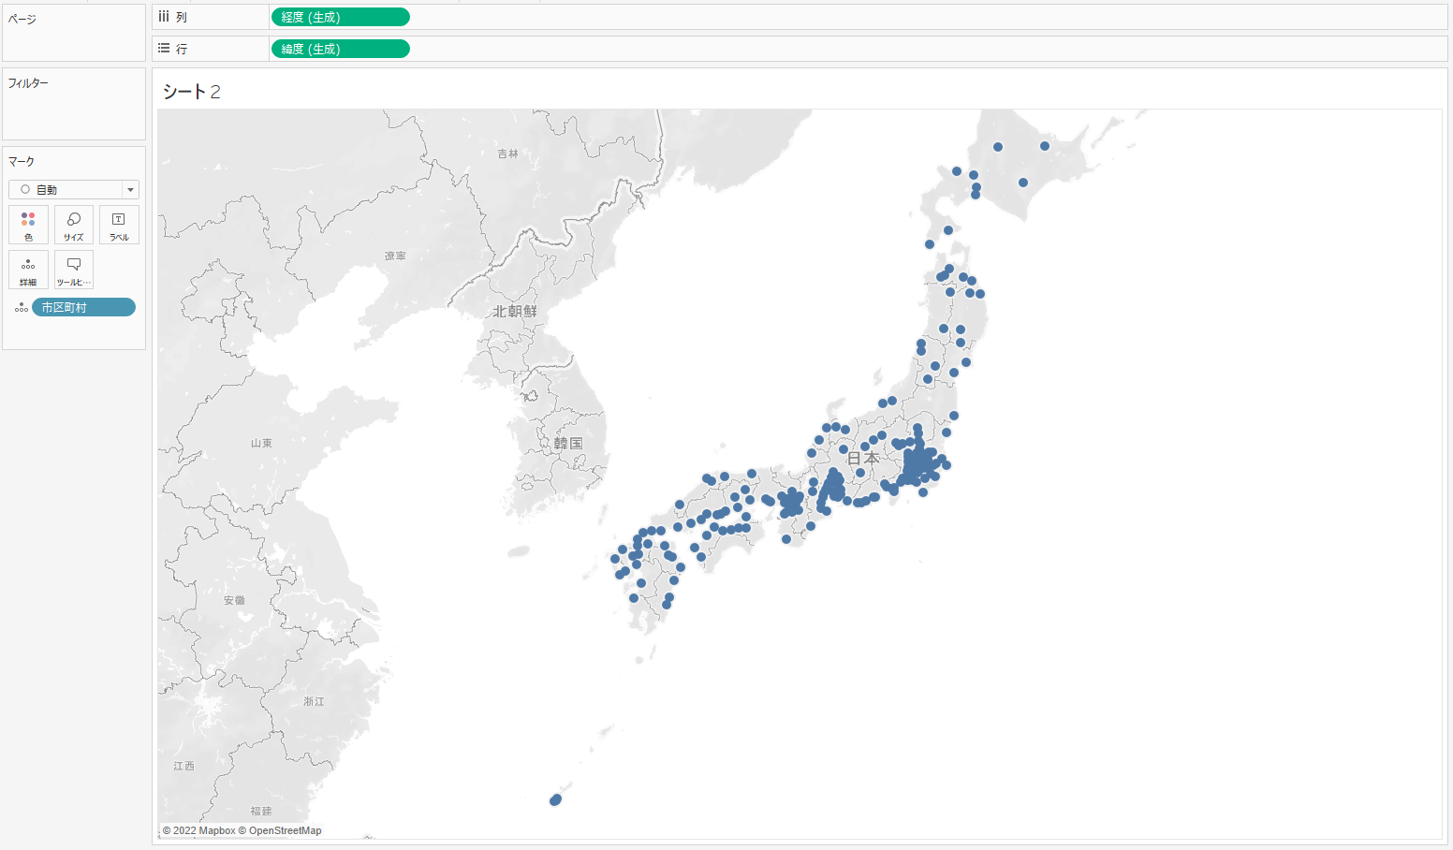Click the シート 2 sheet title
1453x850 pixels.
pos(192,92)
